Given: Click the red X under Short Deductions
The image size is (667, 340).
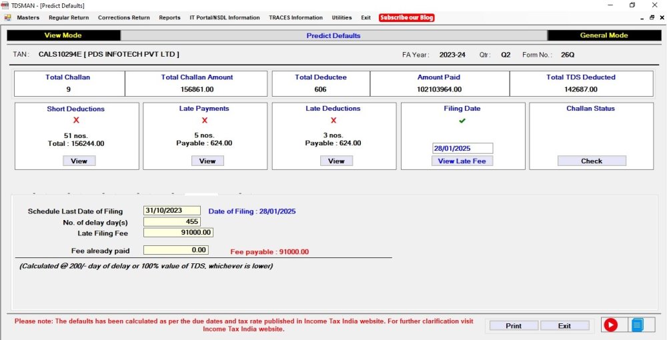Looking at the screenshot, I should coord(76,120).
